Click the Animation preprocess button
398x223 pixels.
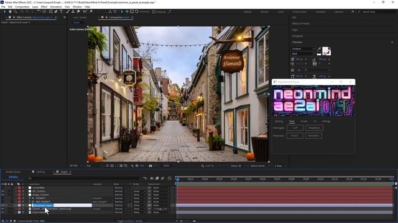313,136
